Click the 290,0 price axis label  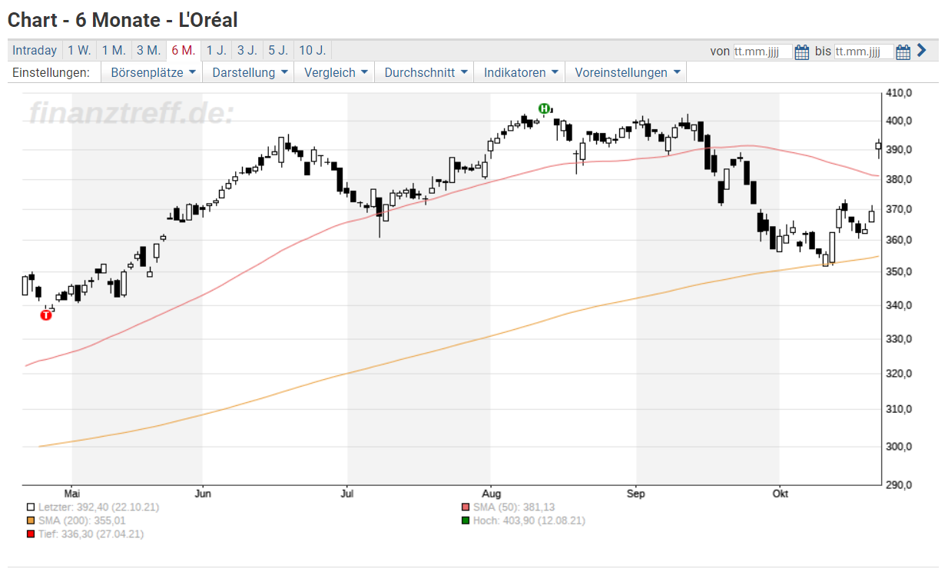pyautogui.click(x=898, y=485)
